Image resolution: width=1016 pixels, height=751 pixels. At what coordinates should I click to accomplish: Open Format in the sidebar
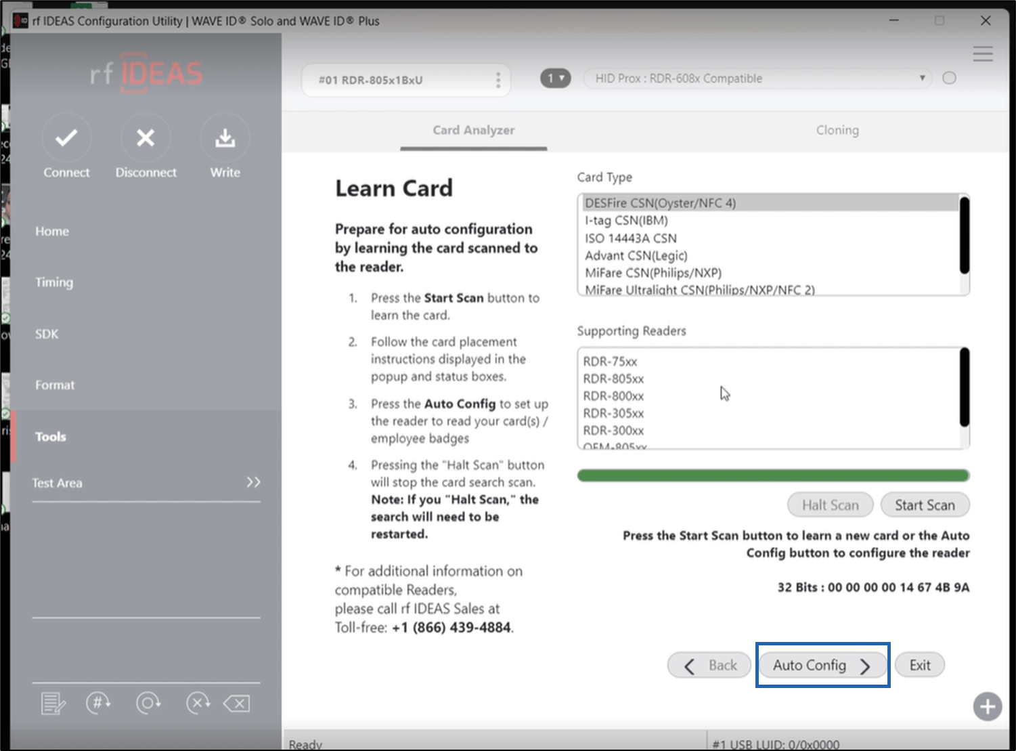(x=55, y=385)
